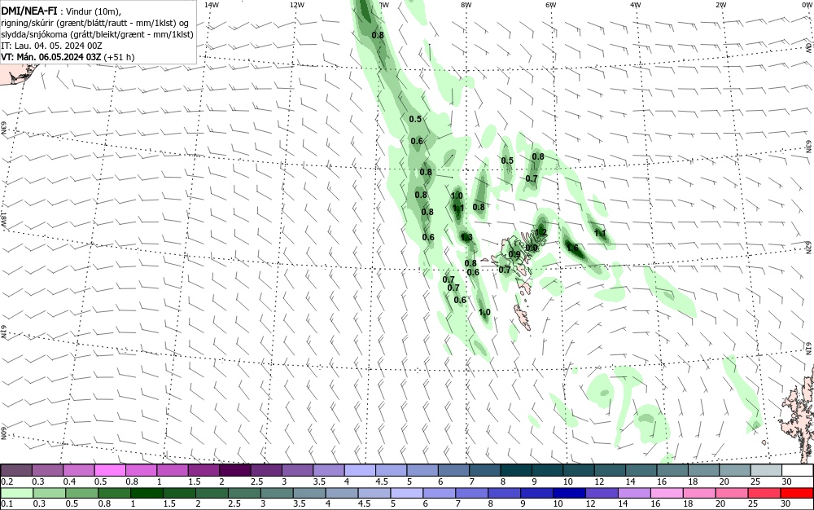Click the darkest green 1 rain swatch
The width and height of the screenshot is (814, 510).
click(x=147, y=493)
